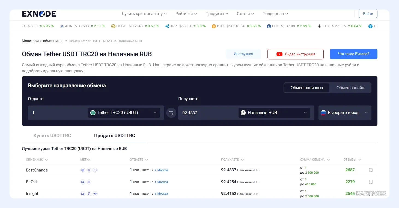Click the swap direction arrows icon

point(171,113)
